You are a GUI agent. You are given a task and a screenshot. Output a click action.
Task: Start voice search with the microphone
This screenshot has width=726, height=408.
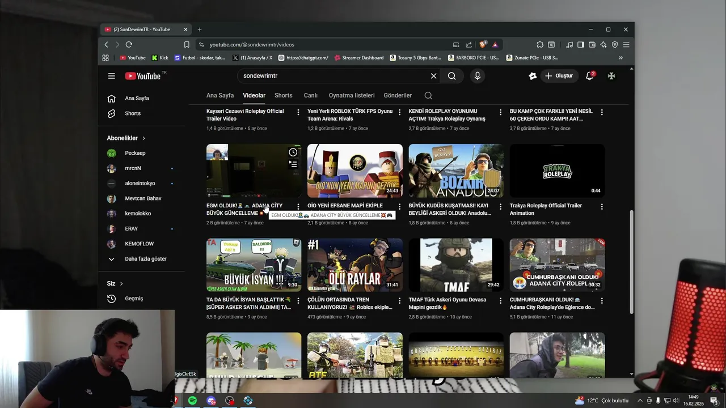tap(478, 76)
